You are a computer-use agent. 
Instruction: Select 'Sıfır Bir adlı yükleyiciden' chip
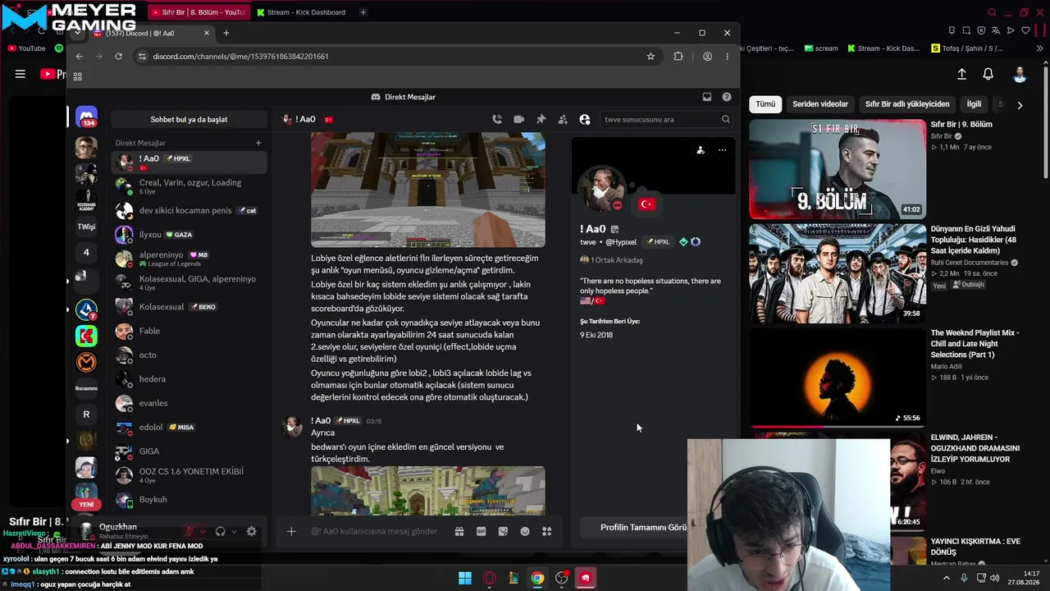(907, 104)
